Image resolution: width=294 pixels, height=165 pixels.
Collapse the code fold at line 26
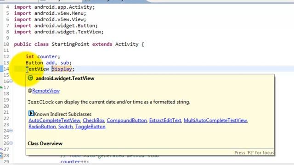[x=11, y=143]
